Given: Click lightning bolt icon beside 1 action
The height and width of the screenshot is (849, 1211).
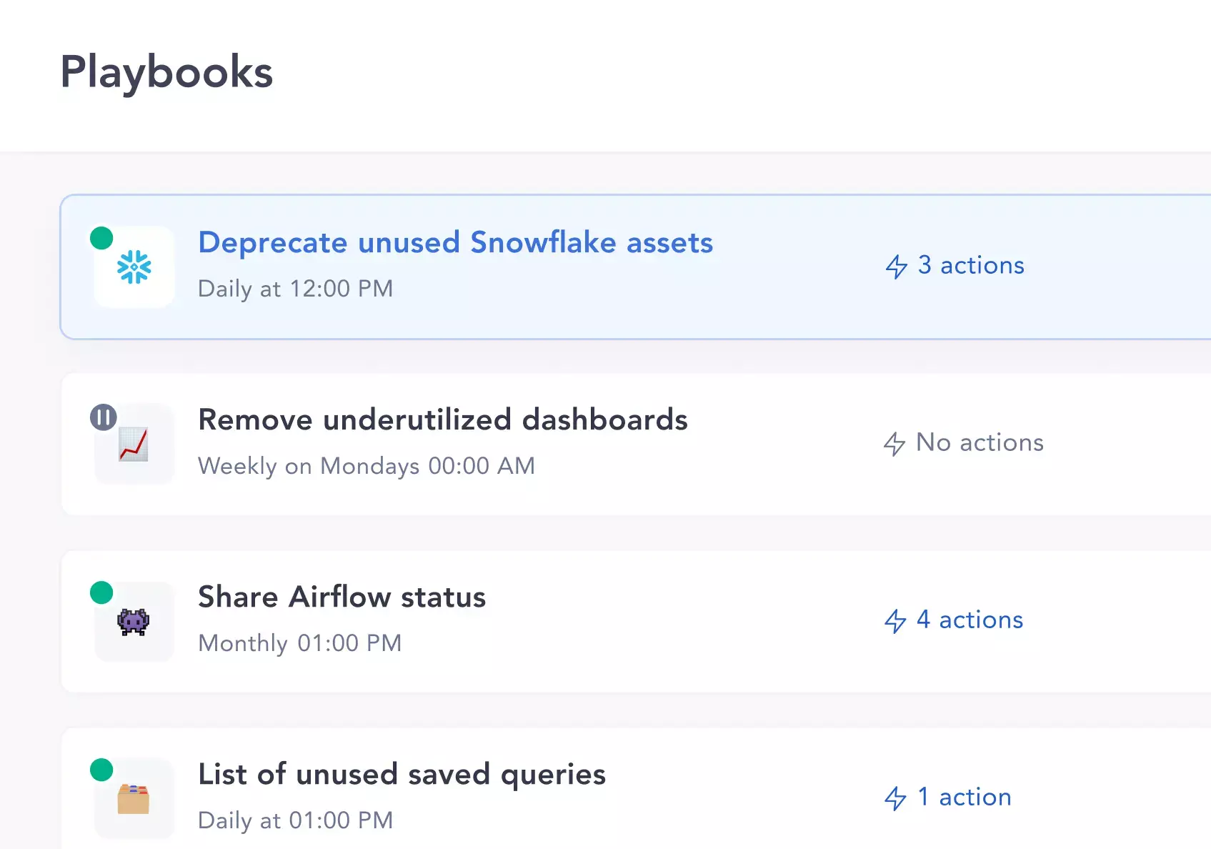Looking at the screenshot, I should tap(895, 798).
